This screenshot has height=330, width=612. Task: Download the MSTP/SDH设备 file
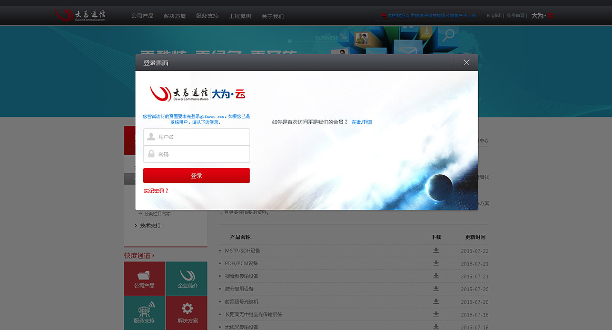click(x=436, y=251)
